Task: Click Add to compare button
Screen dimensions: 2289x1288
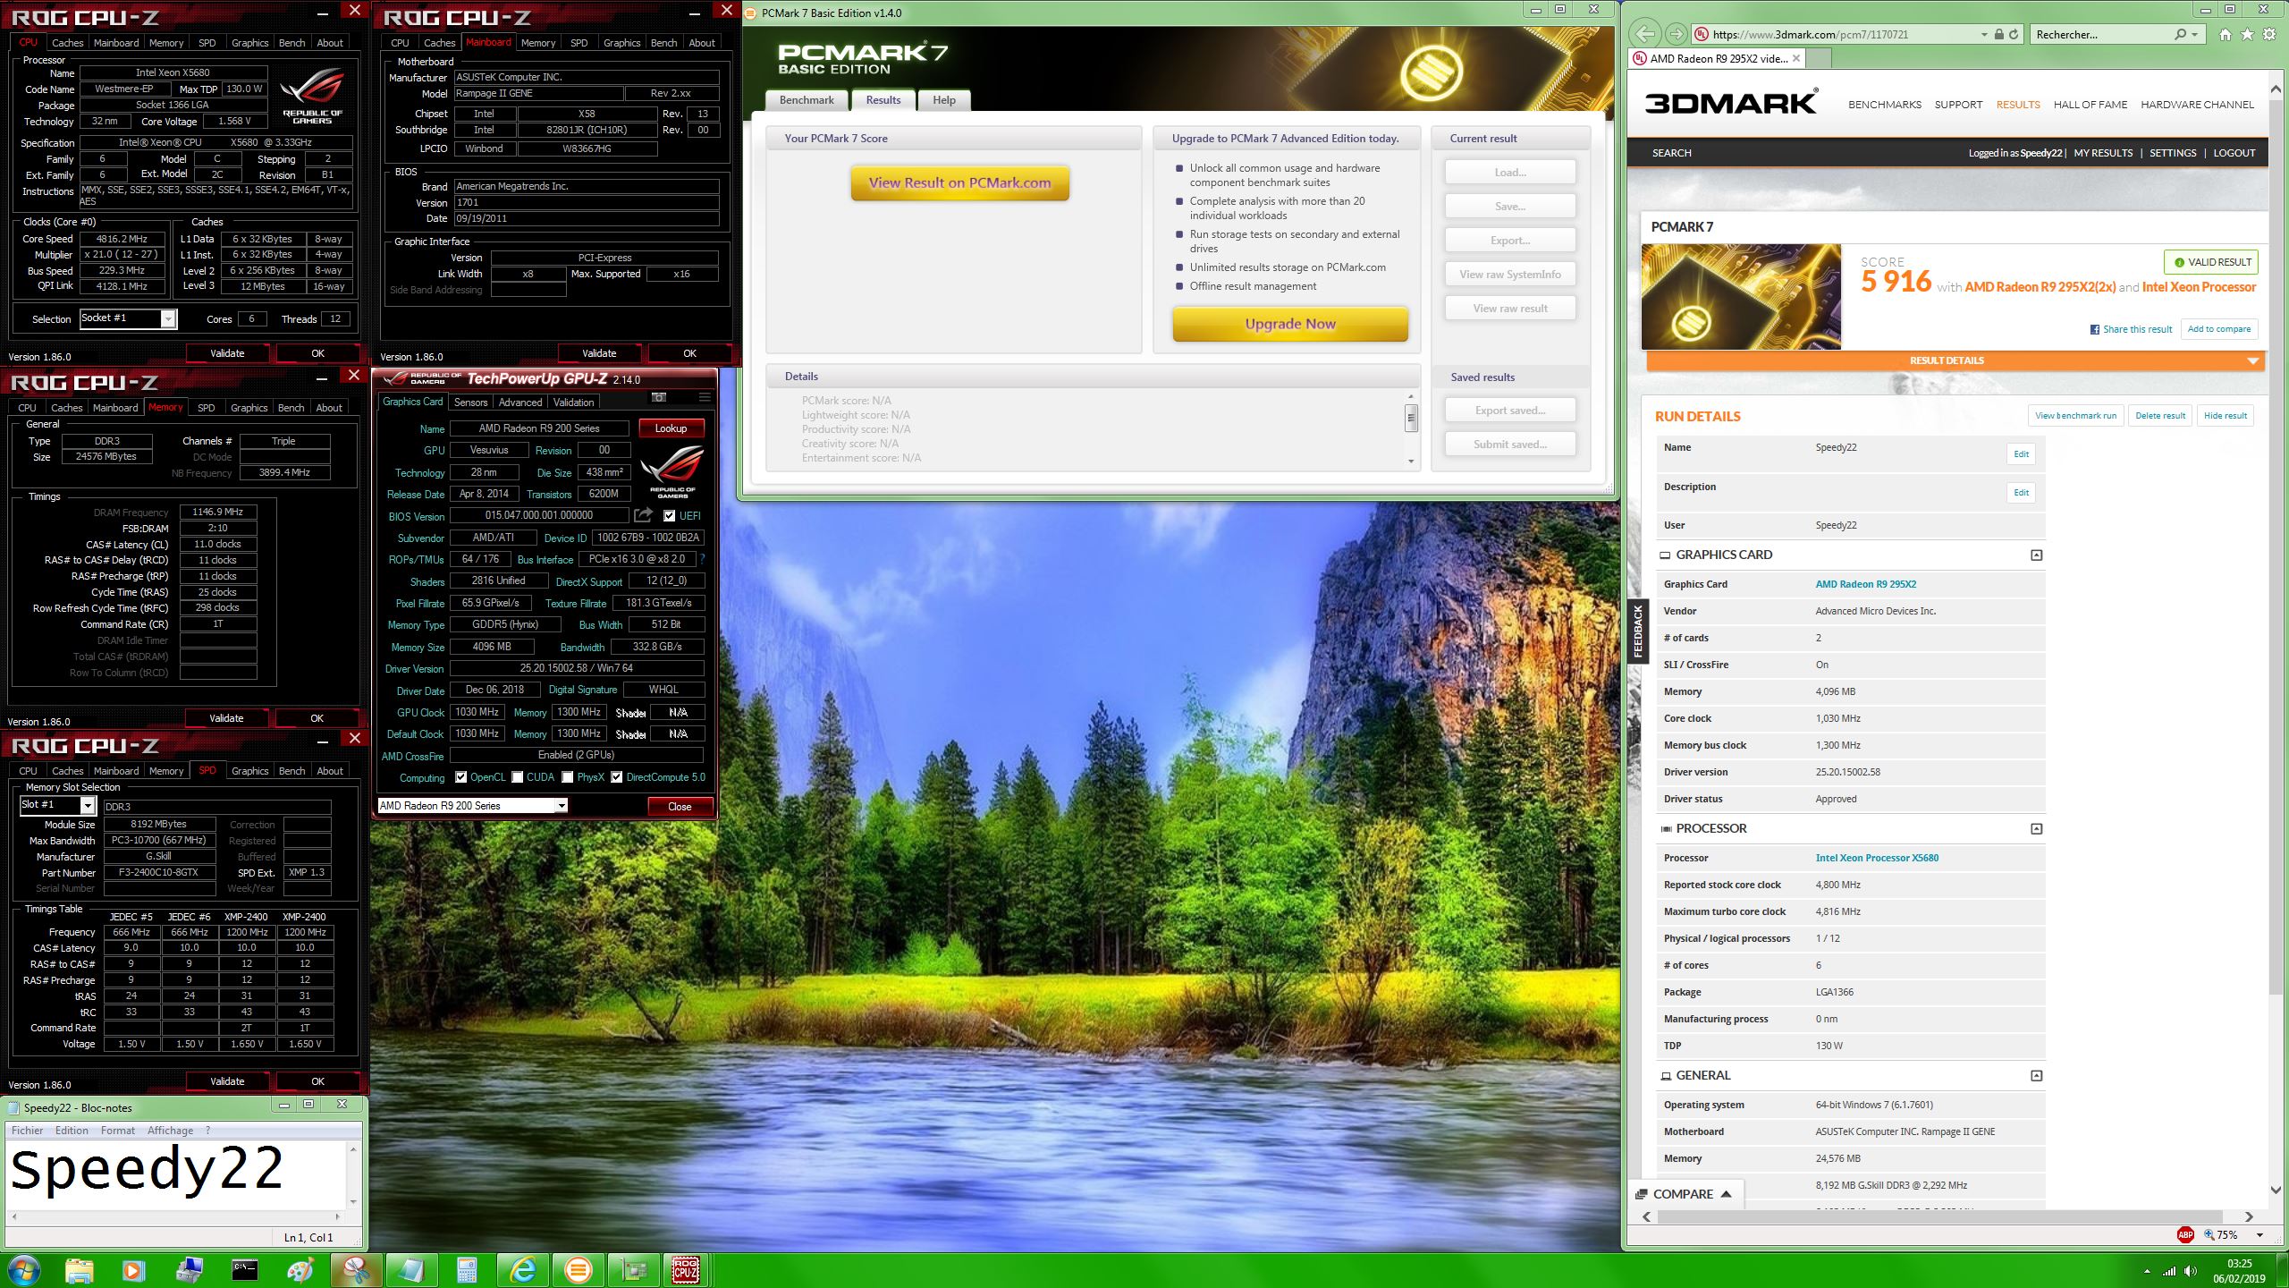Action: (x=2218, y=329)
